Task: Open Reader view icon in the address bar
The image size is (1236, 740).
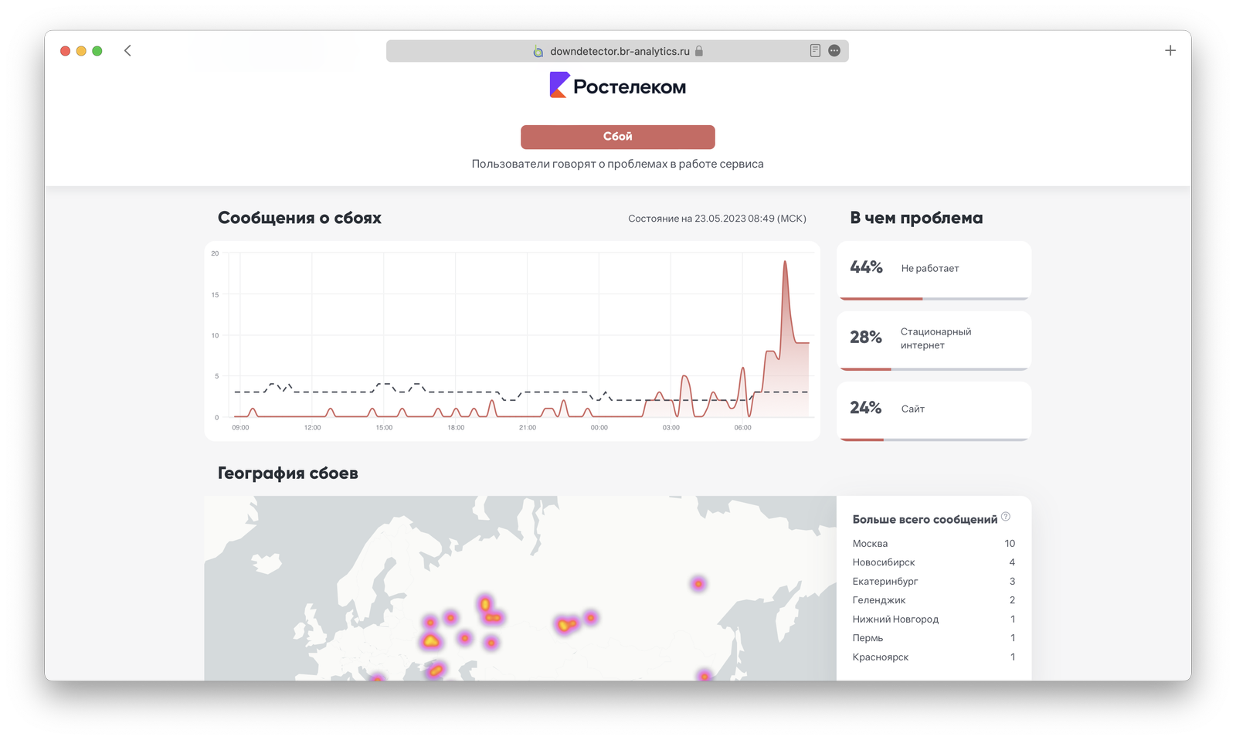Action: pos(815,51)
